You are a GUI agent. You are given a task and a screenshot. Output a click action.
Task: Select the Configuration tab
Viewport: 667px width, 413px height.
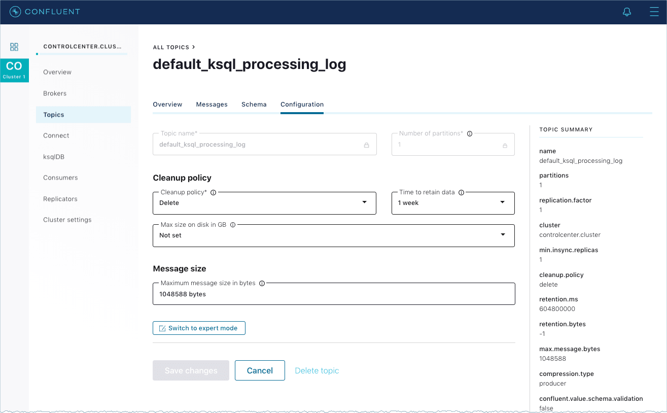[x=302, y=105]
